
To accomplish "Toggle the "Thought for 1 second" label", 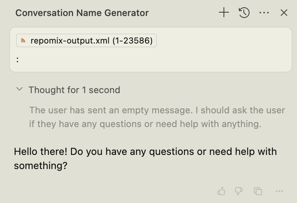I will (74, 90).
